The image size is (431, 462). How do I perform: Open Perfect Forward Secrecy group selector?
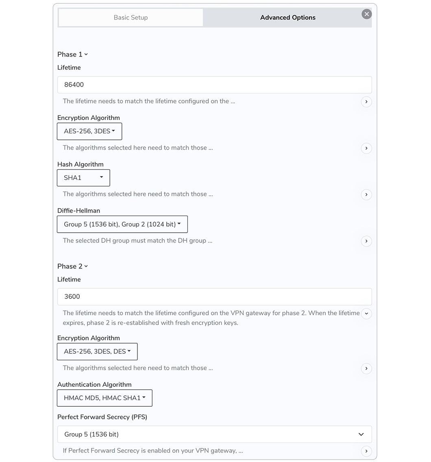point(214,434)
